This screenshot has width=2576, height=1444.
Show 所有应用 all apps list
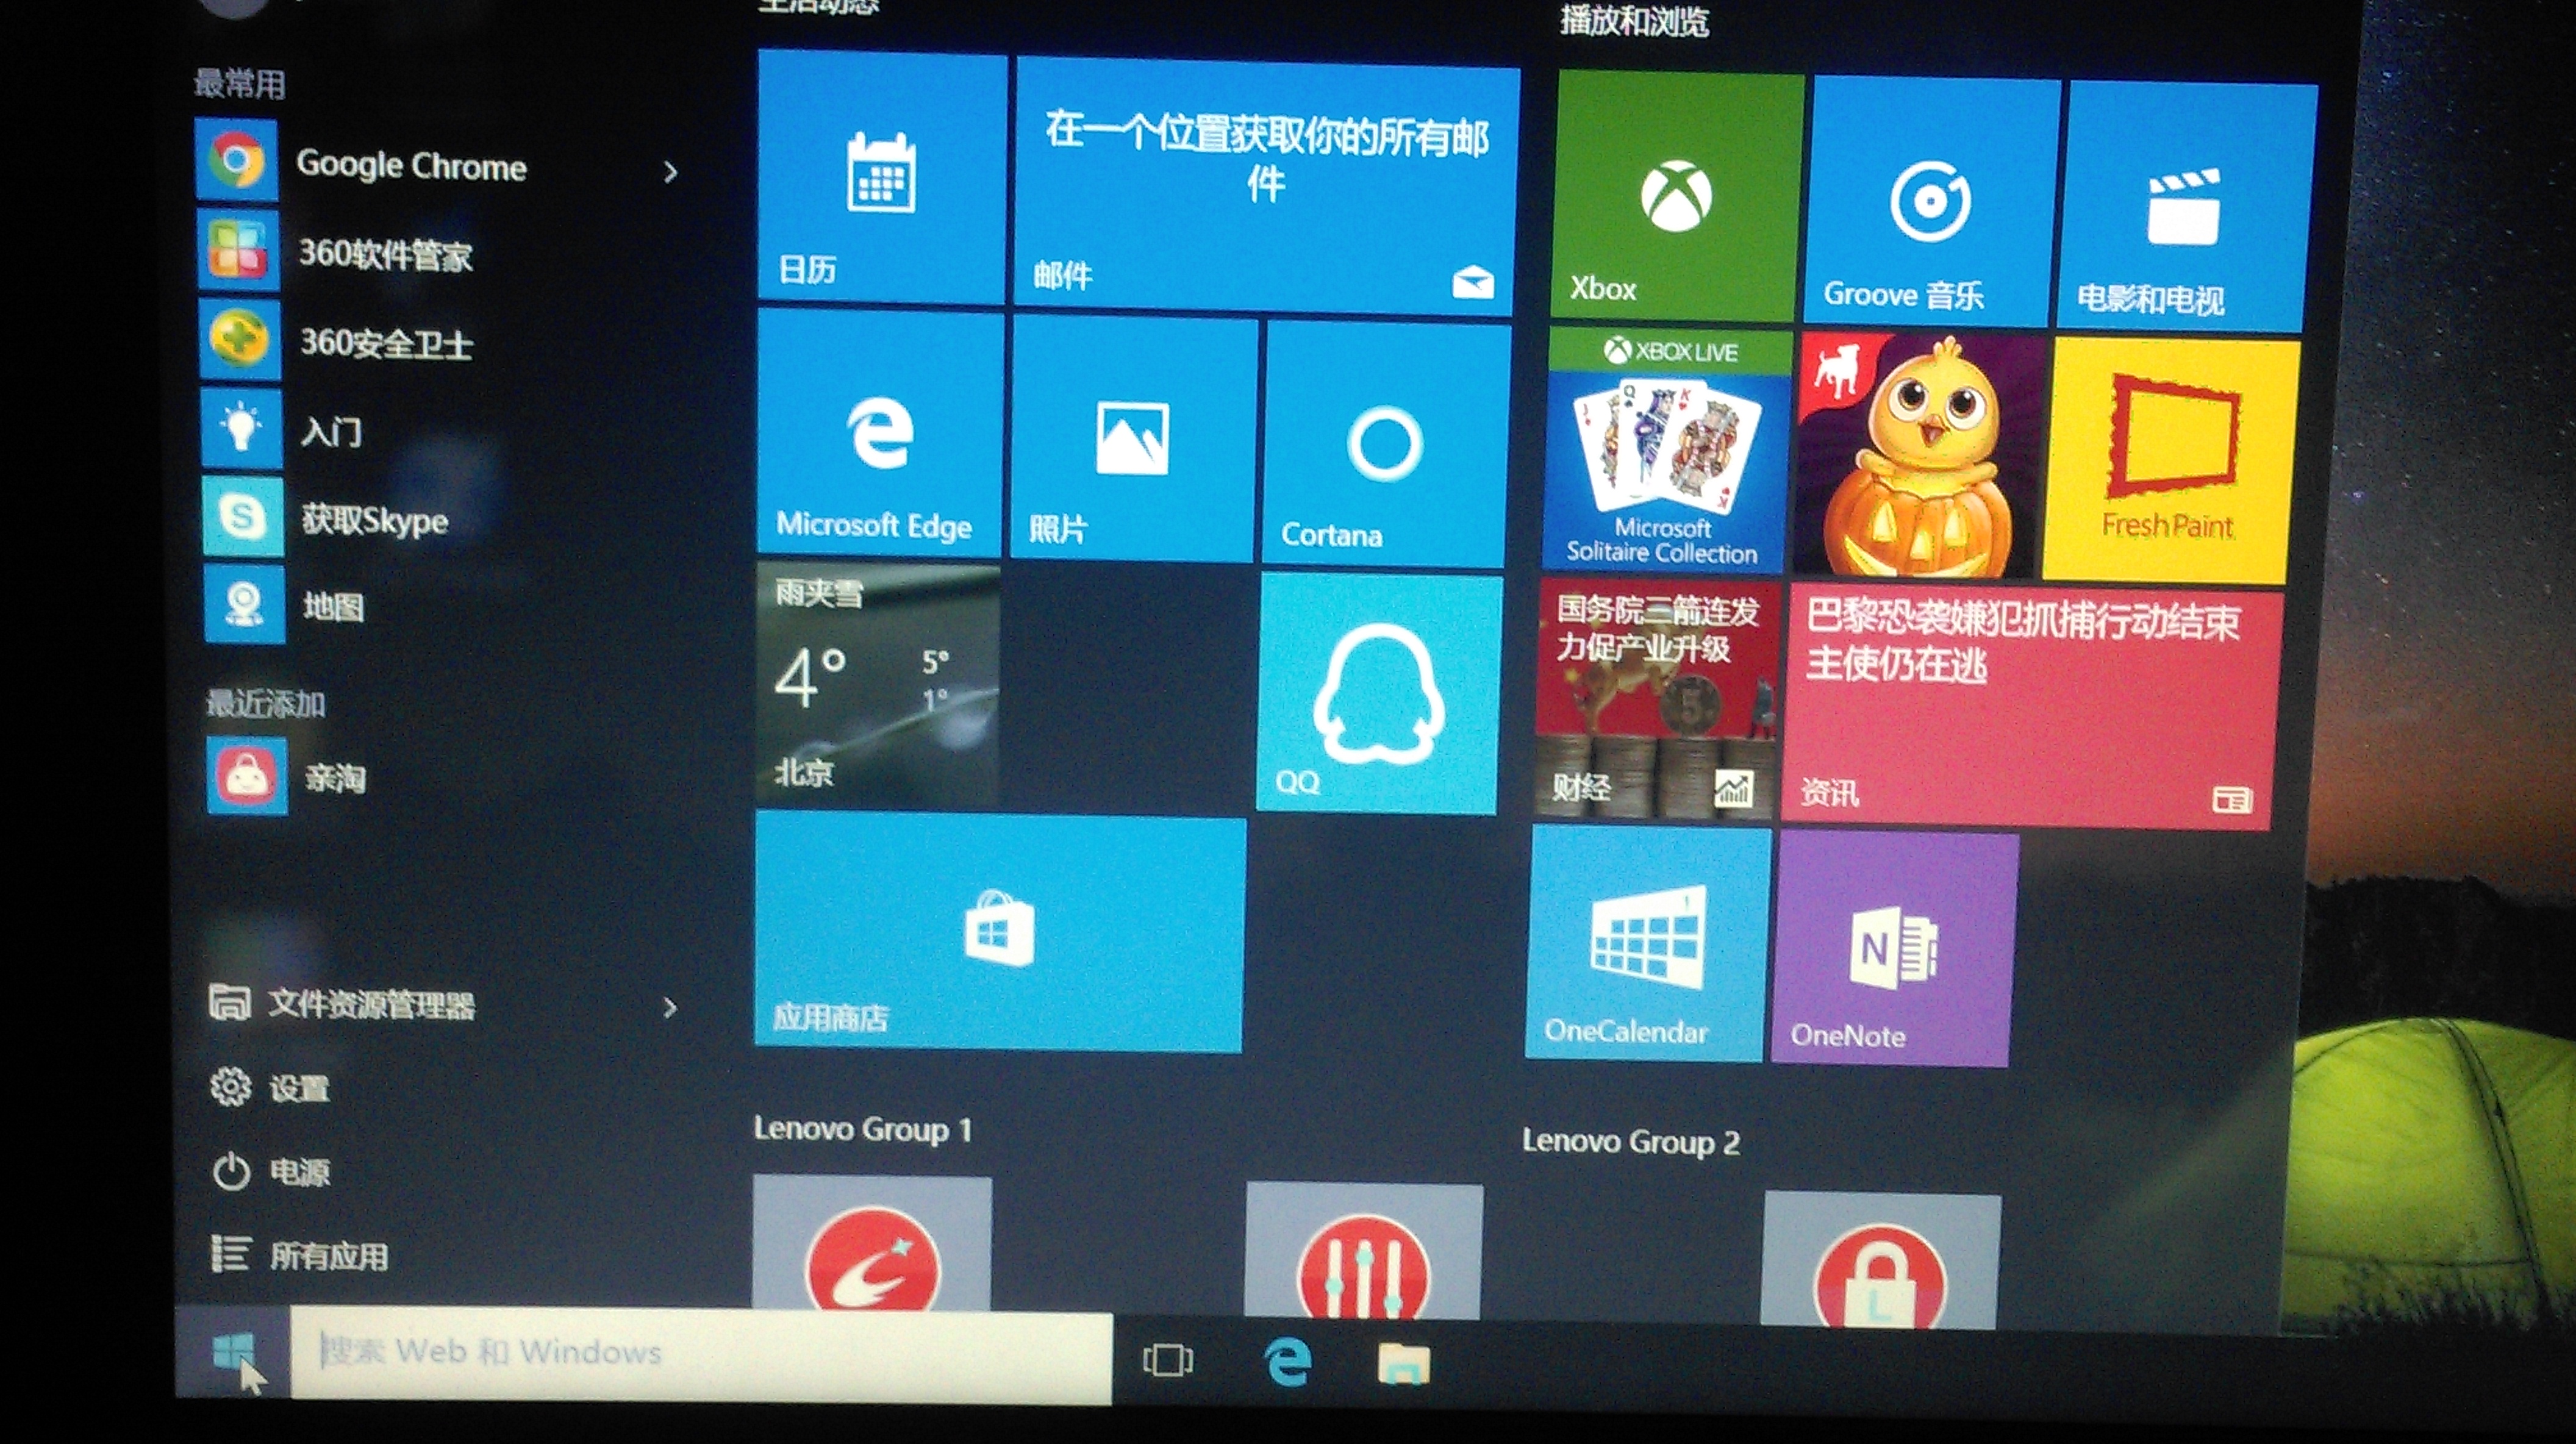[x=300, y=1255]
